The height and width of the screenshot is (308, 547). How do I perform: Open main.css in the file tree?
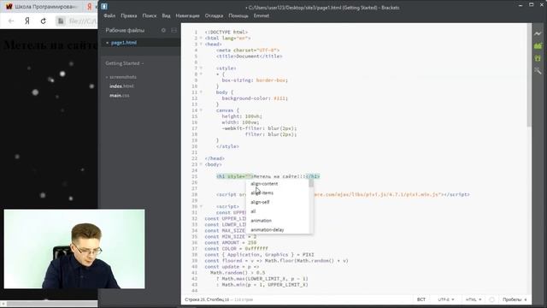[120, 95]
